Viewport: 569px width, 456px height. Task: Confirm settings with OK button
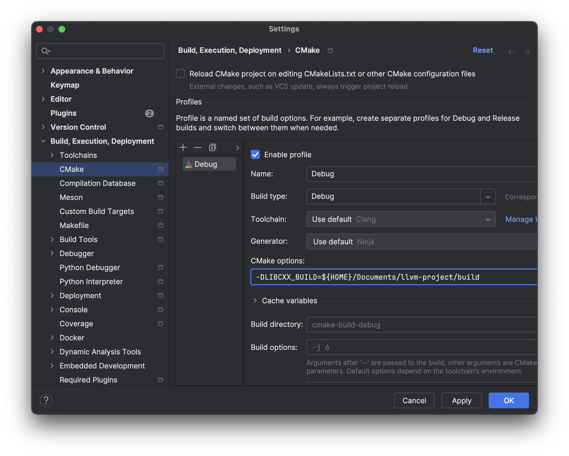(x=509, y=400)
